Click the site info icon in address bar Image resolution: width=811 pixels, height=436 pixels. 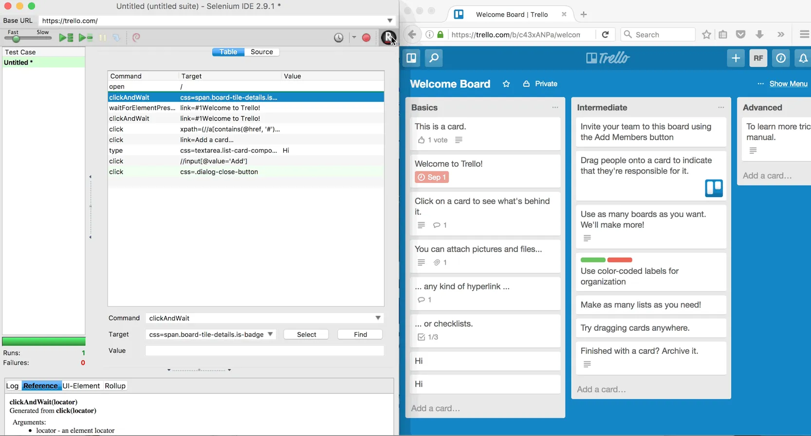pos(430,35)
